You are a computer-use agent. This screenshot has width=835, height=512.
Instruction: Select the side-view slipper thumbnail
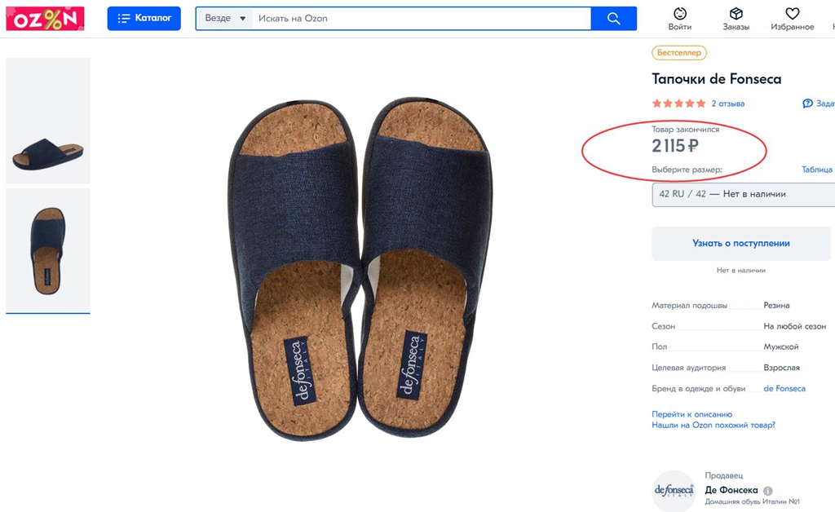point(48,121)
